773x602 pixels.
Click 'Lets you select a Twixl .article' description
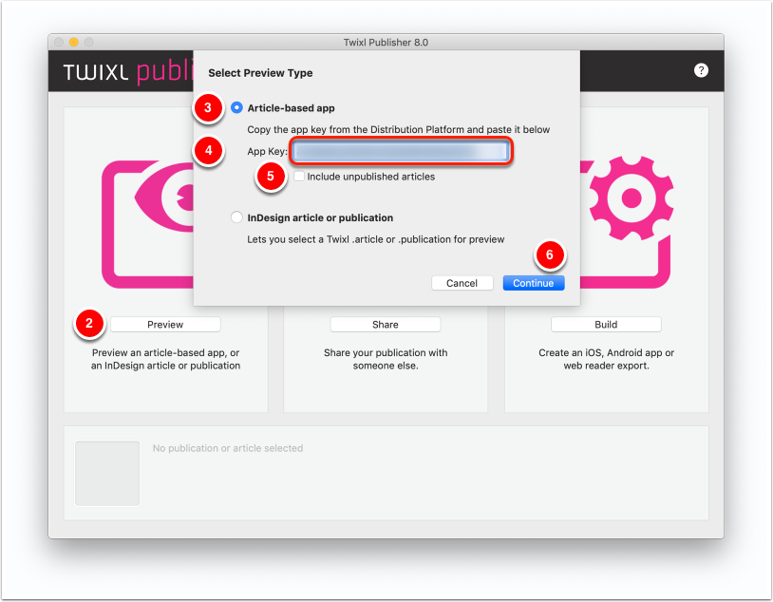point(376,239)
